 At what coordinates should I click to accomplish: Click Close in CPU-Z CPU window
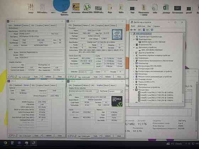pos(119,77)
